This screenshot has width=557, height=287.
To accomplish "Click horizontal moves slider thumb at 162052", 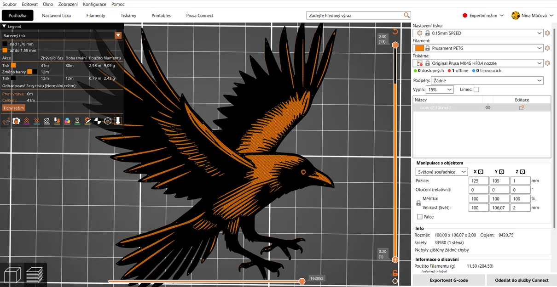I will [x=302, y=281].
